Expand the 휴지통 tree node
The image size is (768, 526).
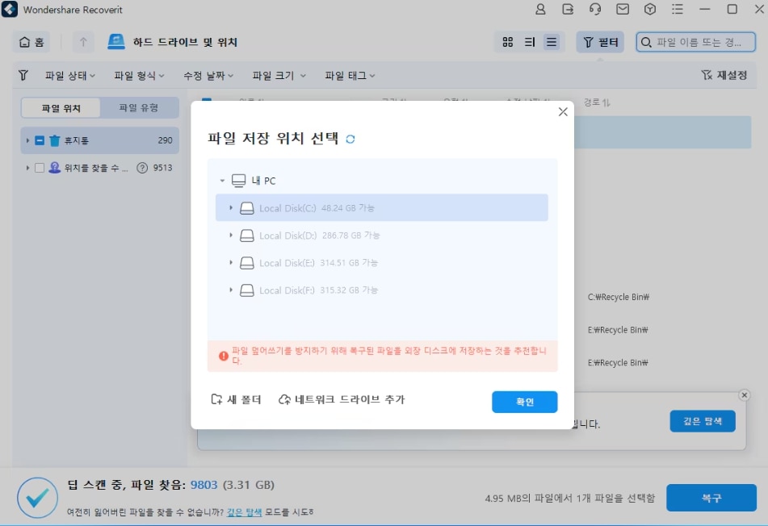pyautogui.click(x=27, y=140)
